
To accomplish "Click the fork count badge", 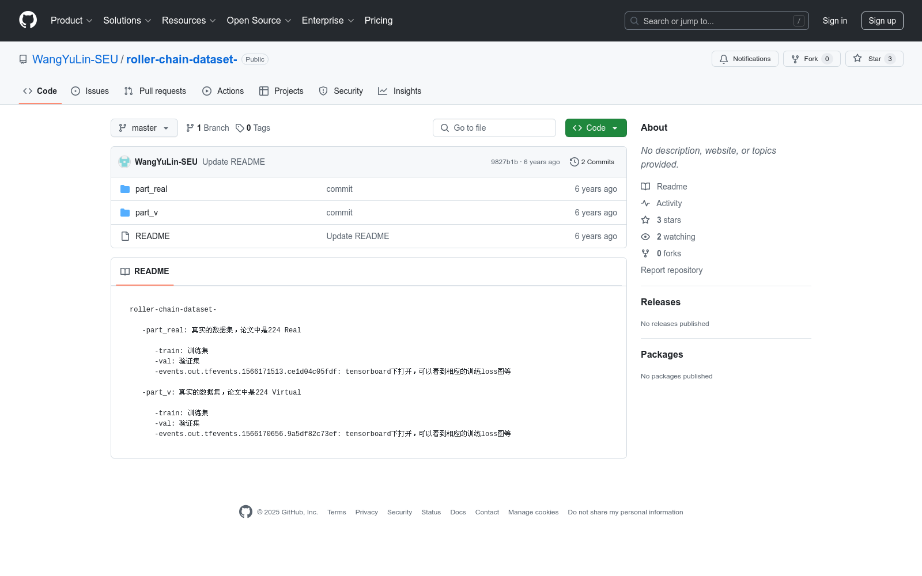I will tap(827, 59).
